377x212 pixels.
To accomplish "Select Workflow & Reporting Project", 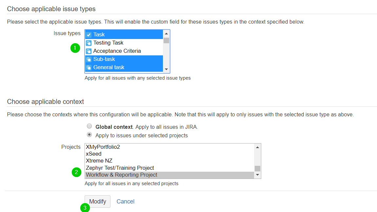I will click(x=122, y=175).
